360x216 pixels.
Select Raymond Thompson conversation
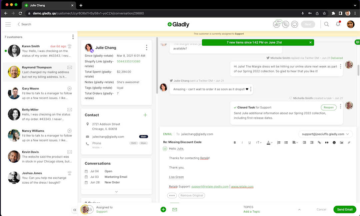(39, 72)
